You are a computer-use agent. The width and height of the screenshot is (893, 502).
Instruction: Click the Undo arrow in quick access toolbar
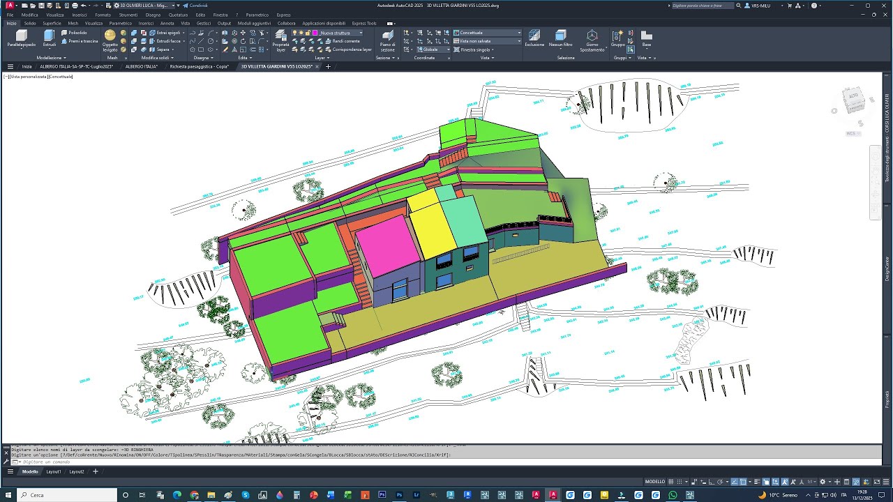point(84,6)
